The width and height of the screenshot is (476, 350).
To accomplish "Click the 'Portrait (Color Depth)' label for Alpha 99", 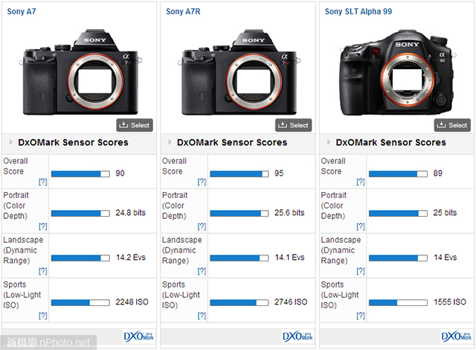I will pos(334,206).
